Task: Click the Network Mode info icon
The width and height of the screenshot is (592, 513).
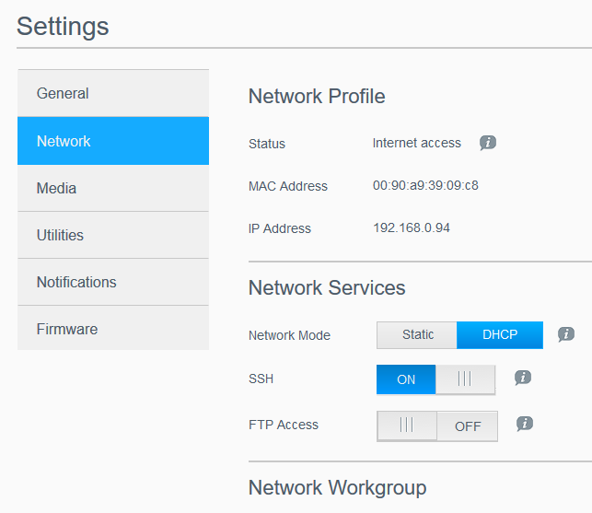Action: coord(566,334)
